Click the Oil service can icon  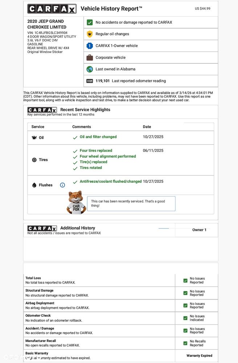[34, 138]
